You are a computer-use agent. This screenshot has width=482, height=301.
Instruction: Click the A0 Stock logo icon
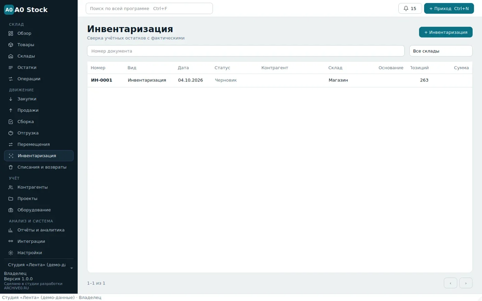coord(9,10)
